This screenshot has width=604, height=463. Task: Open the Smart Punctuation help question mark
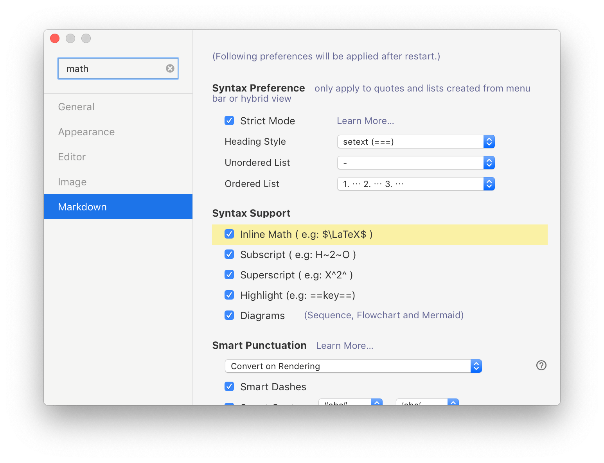point(541,365)
